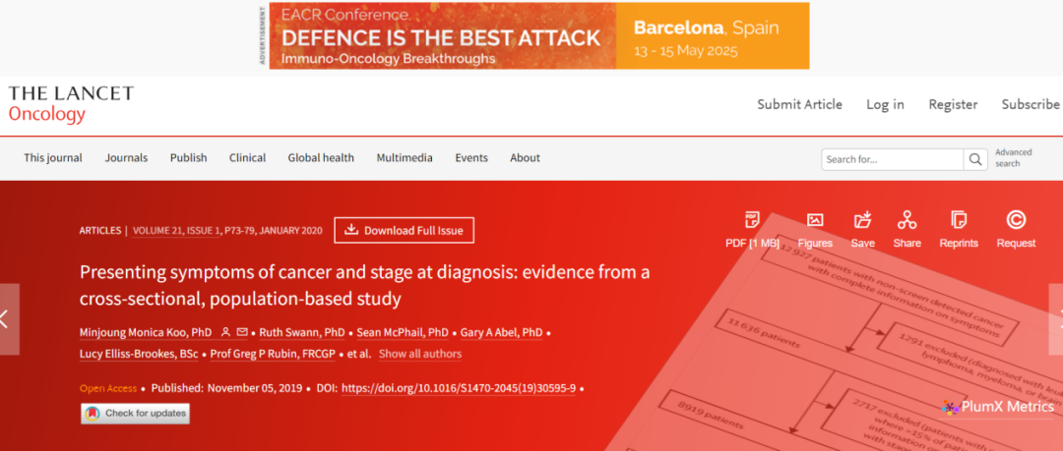1063x451 pixels.
Task: Click the Request permissions icon
Action: tap(1016, 219)
